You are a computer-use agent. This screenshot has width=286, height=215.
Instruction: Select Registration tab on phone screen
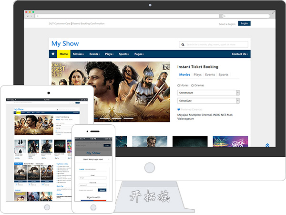pyautogui.click(x=91, y=169)
